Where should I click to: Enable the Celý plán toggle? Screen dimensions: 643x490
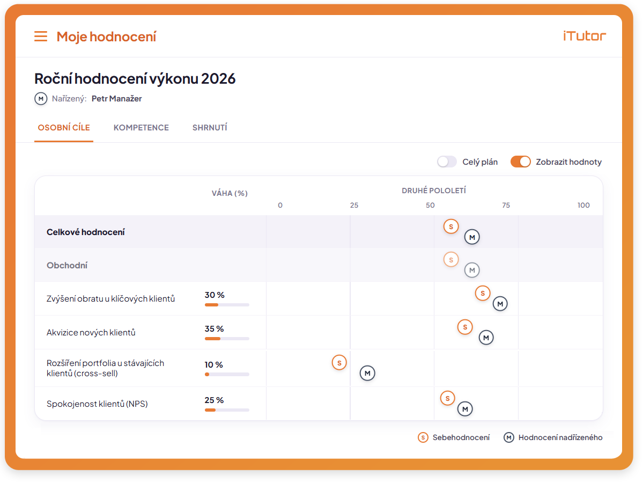pyautogui.click(x=447, y=162)
